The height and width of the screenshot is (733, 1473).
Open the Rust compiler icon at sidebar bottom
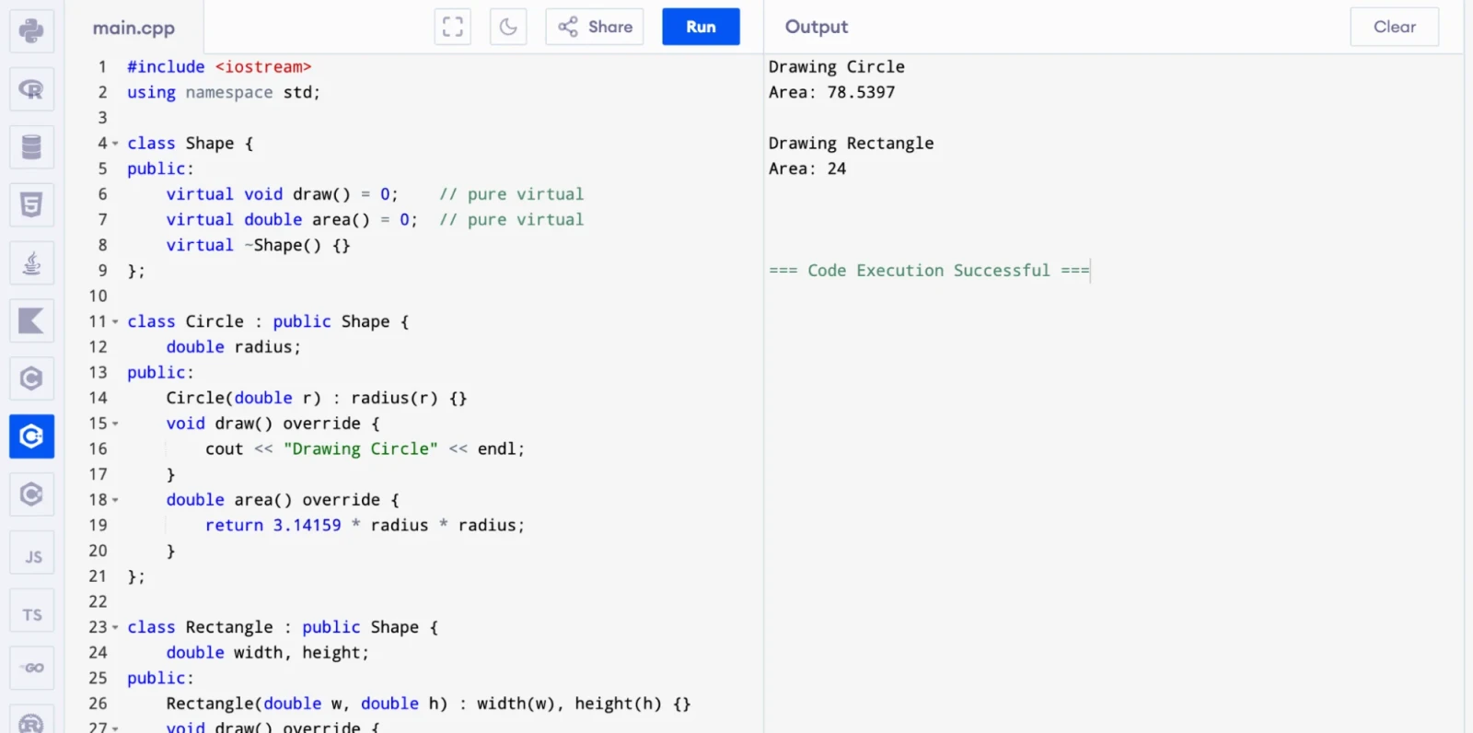tap(31, 720)
